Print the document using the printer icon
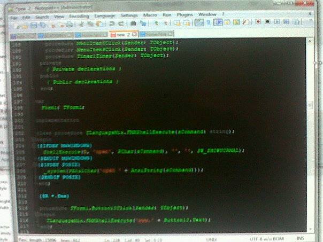This screenshot has height=242, width=323. (x=70, y=25)
